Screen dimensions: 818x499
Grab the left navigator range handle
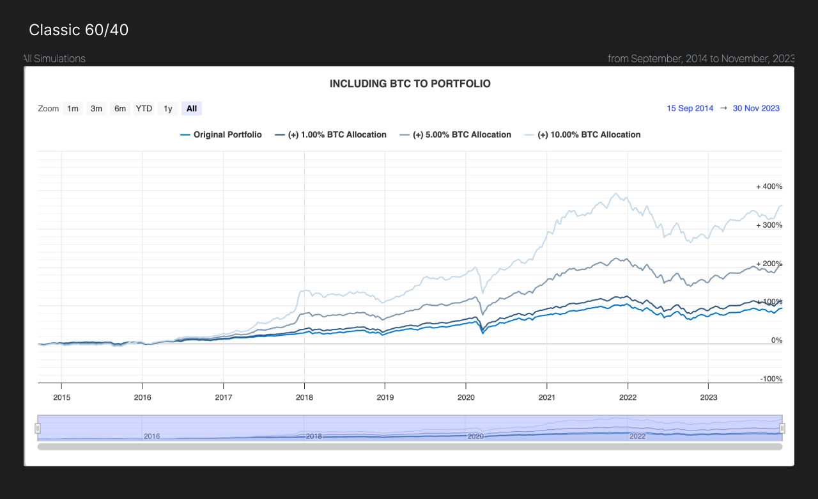38,428
